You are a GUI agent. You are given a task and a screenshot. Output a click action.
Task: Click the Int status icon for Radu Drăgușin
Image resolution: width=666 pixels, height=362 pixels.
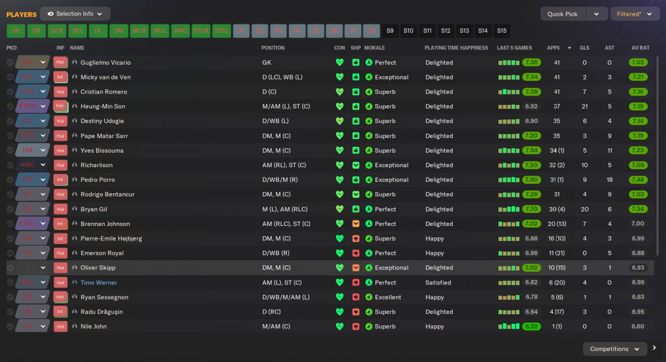[x=60, y=312]
